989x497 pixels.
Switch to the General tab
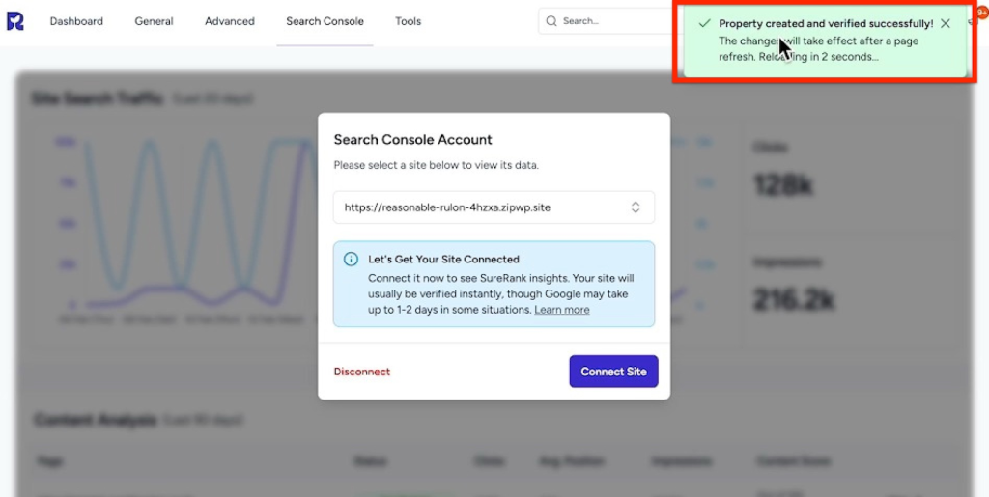tap(154, 21)
